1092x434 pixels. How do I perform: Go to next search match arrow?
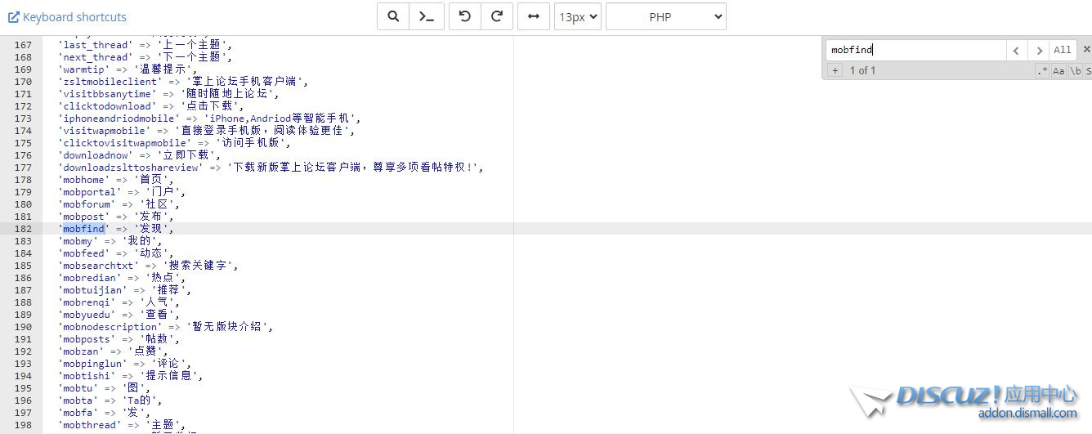click(x=1038, y=50)
